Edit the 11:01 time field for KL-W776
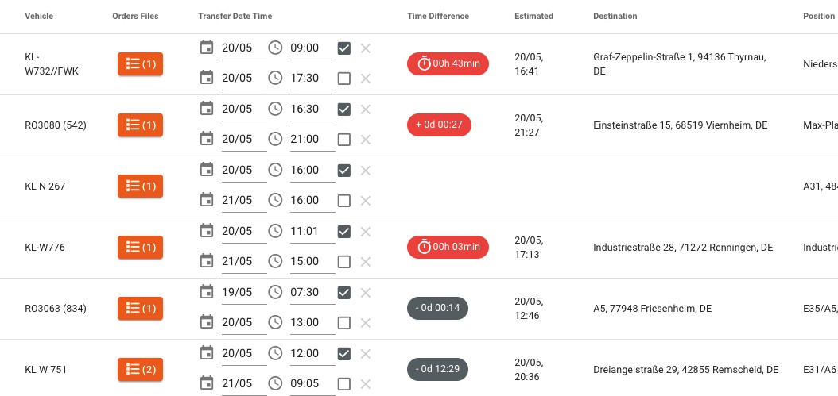This screenshot has height=396, width=838. 312,232
